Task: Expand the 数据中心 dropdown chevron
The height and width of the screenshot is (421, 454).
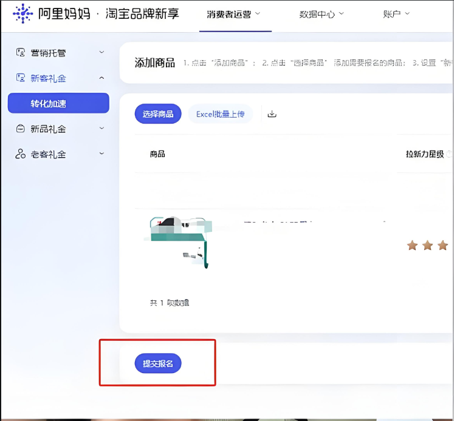Action: click(342, 13)
